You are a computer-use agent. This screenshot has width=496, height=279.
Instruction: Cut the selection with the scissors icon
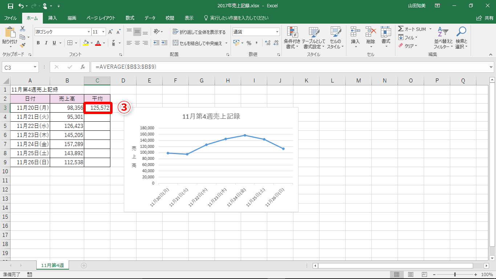tap(23, 29)
